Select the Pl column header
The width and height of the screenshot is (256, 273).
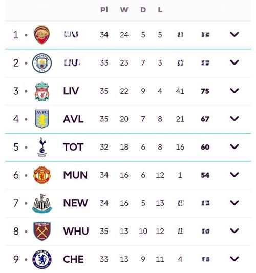point(104,10)
